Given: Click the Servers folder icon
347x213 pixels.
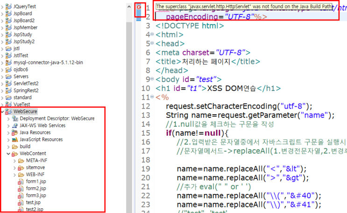Looking at the screenshot, I should 8,77.
